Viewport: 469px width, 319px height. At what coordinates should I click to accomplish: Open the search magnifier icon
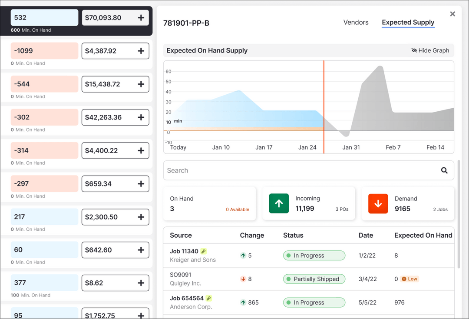click(x=444, y=170)
